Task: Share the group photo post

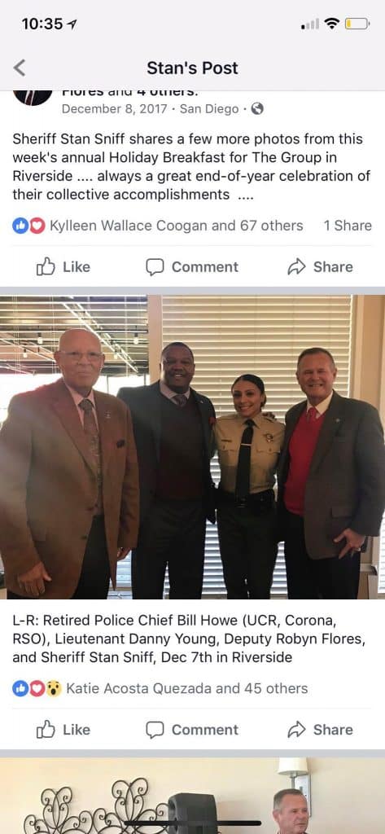Action: pos(320,730)
